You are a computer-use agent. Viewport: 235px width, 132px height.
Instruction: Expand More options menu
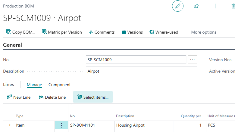[x=204, y=32]
